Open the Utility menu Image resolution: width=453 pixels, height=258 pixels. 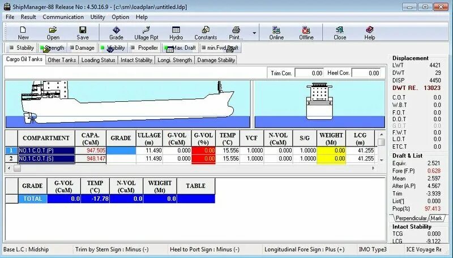pos(97,17)
